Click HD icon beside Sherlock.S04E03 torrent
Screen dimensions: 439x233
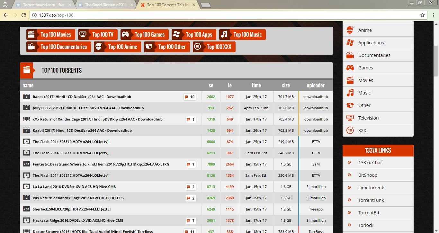(x=26, y=209)
